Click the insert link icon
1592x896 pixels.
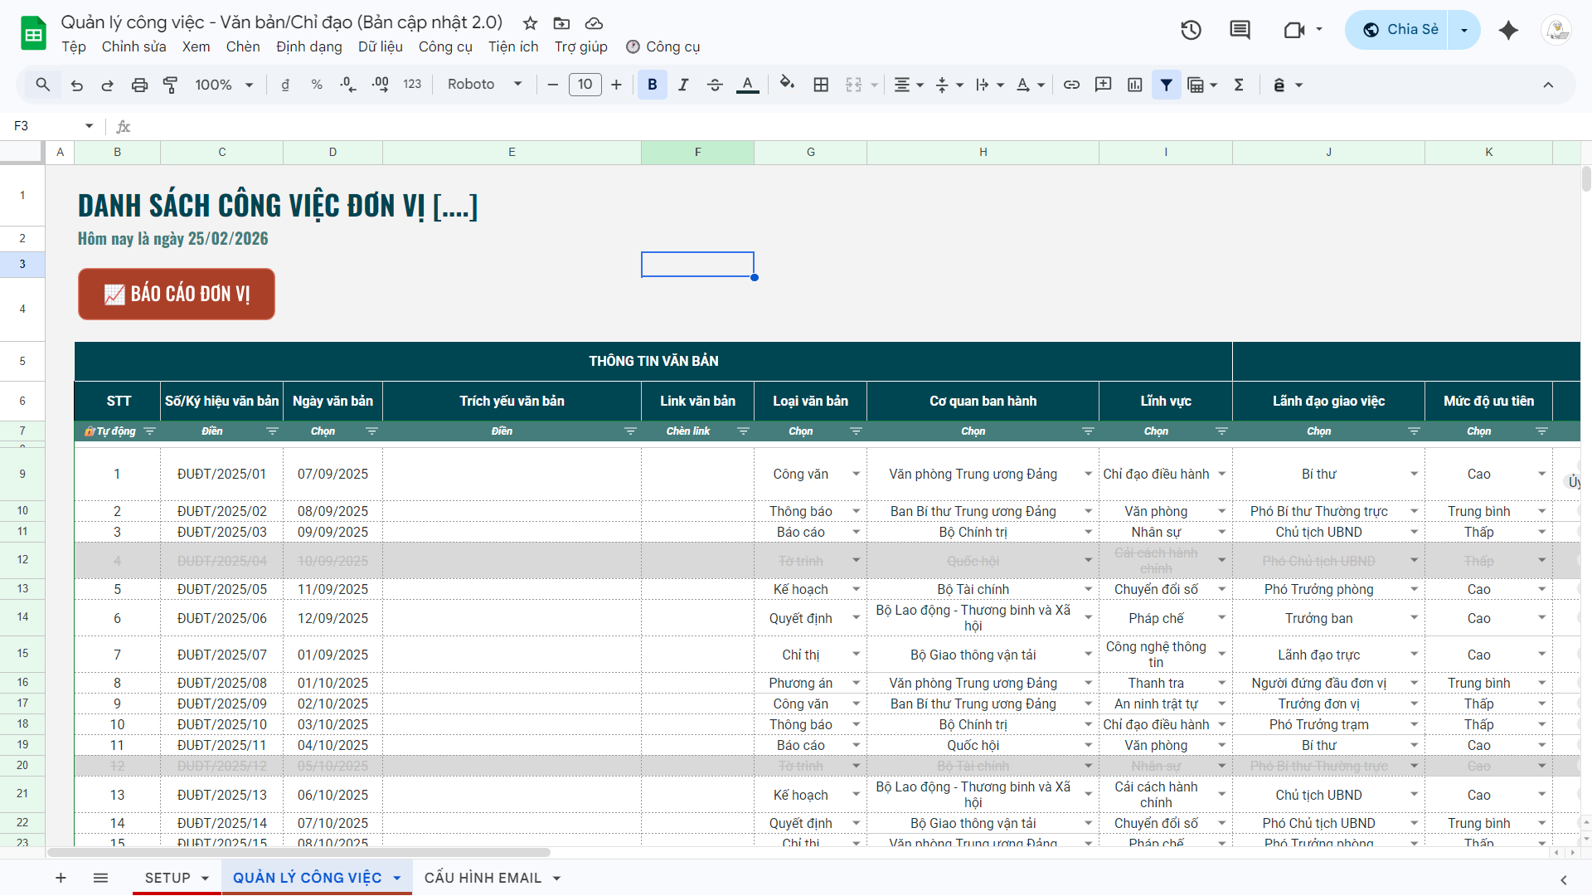pyautogui.click(x=1071, y=85)
